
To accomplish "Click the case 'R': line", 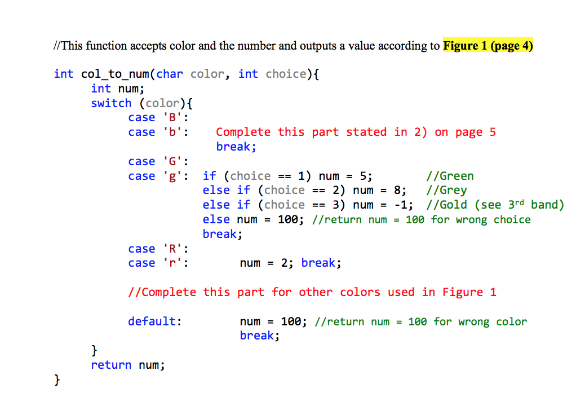I will (x=158, y=249).
